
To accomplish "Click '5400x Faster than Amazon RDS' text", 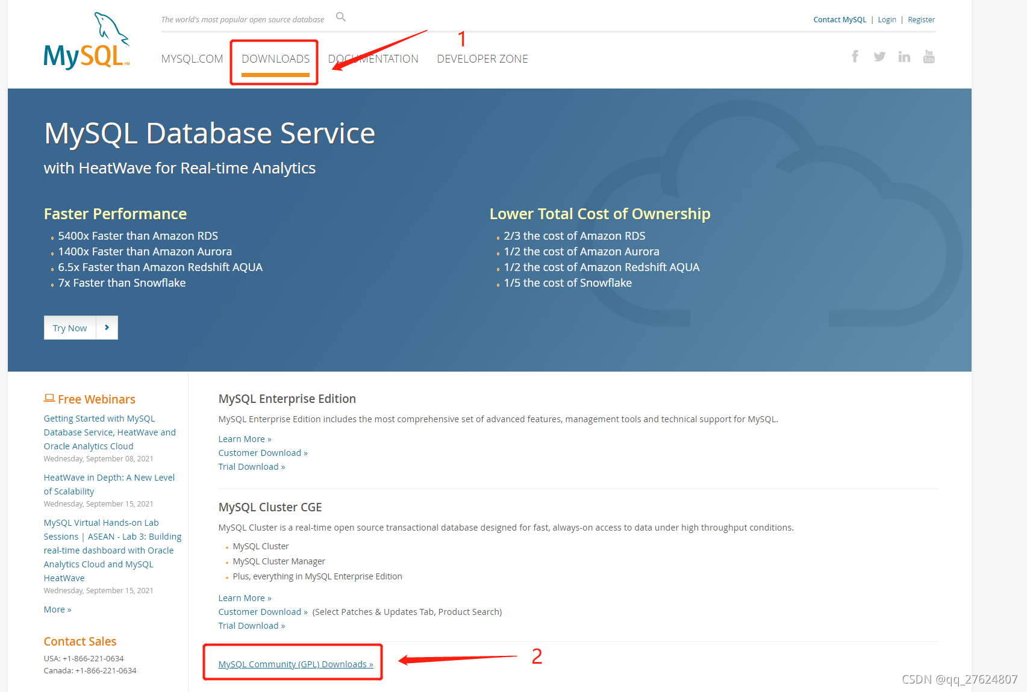I will pyautogui.click(x=138, y=236).
